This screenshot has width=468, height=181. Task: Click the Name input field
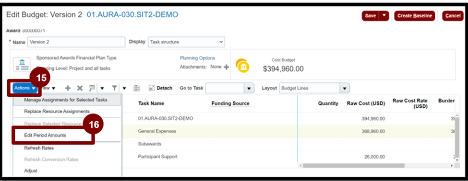point(76,42)
